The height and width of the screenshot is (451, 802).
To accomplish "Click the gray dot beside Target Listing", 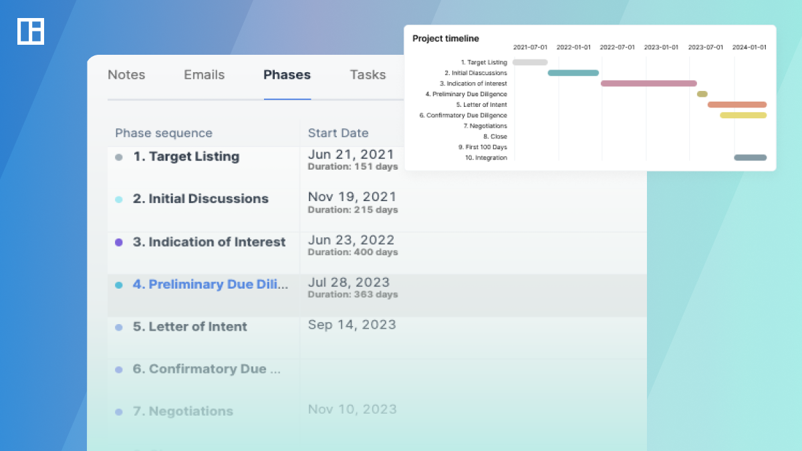I will tap(119, 158).
